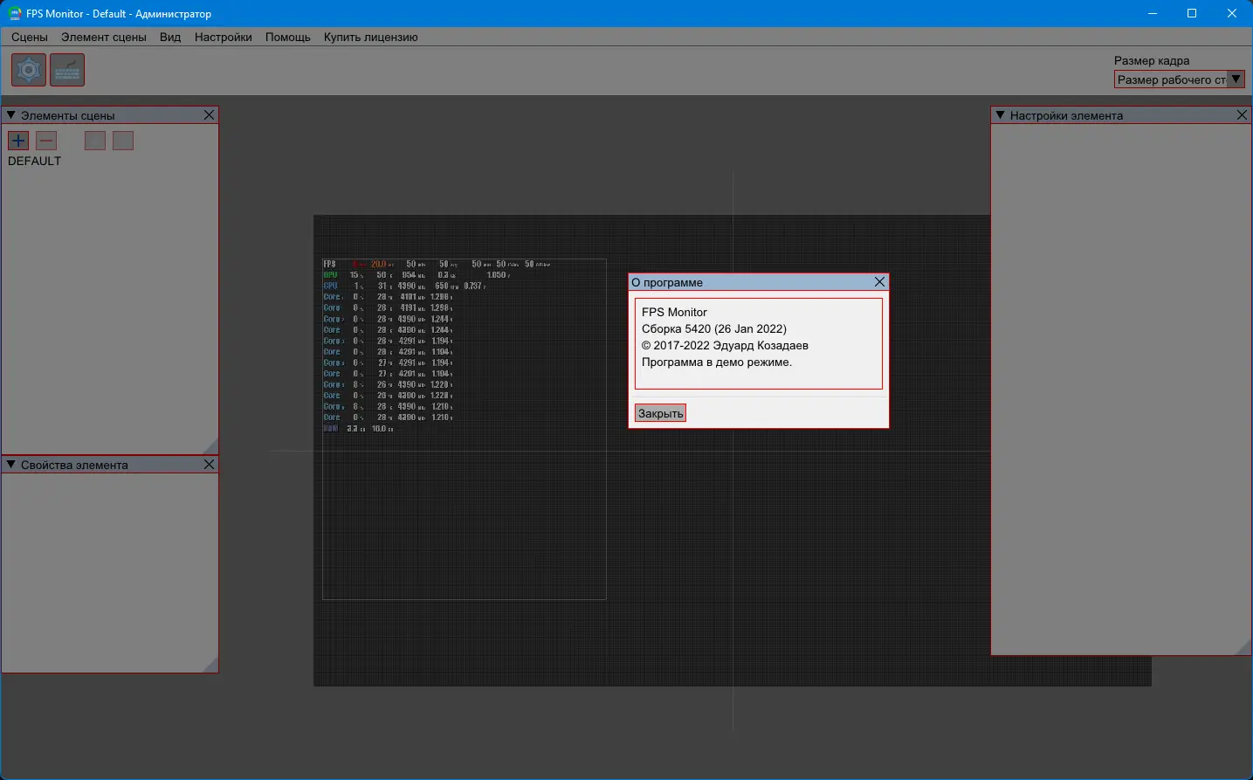Add a scene element with plus icon

[18, 141]
